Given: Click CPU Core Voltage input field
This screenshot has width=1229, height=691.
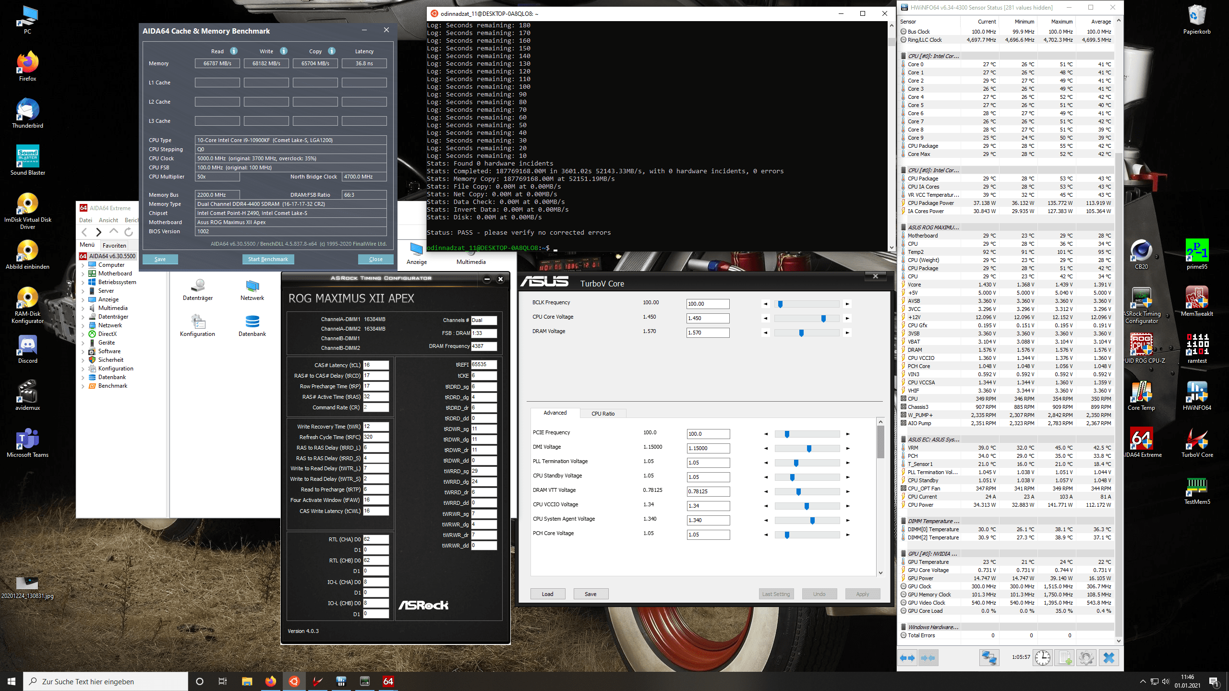Looking at the screenshot, I should pyautogui.click(x=708, y=318).
